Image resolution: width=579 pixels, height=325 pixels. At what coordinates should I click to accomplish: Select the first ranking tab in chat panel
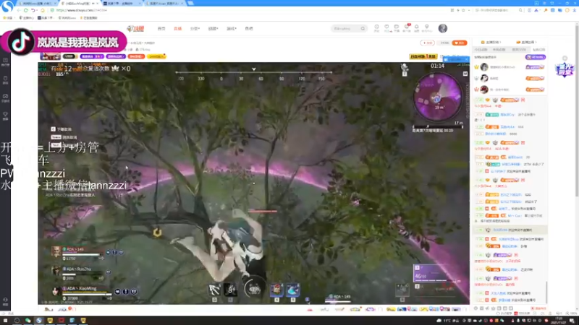pyautogui.click(x=481, y=50)
